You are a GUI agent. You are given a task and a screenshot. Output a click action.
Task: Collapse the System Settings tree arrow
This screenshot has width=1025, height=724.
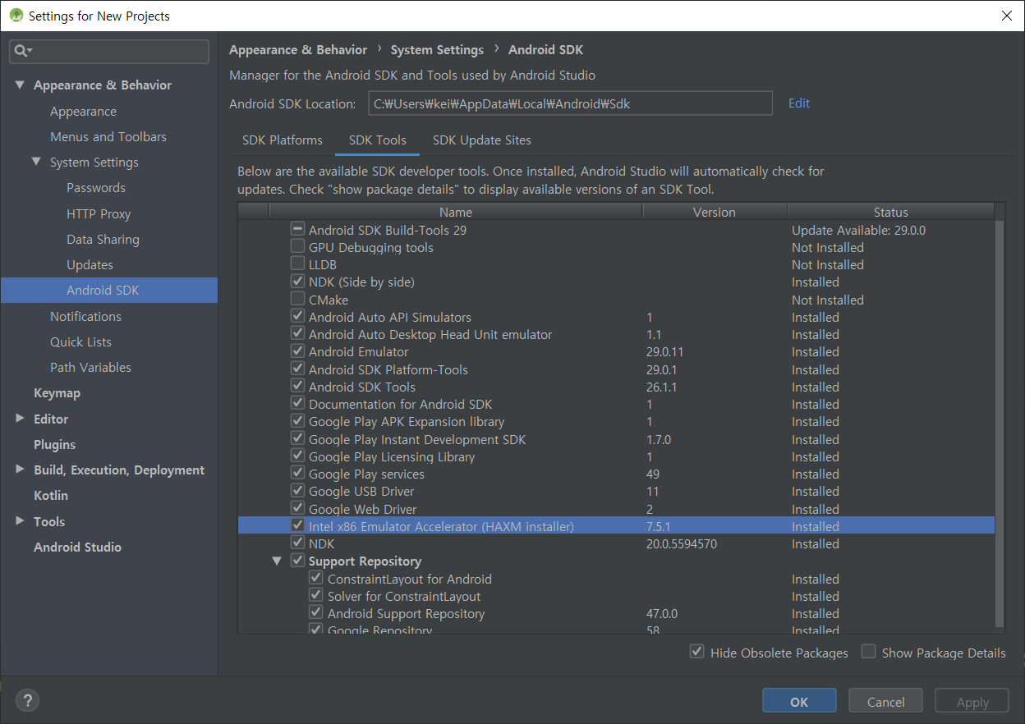37,163
